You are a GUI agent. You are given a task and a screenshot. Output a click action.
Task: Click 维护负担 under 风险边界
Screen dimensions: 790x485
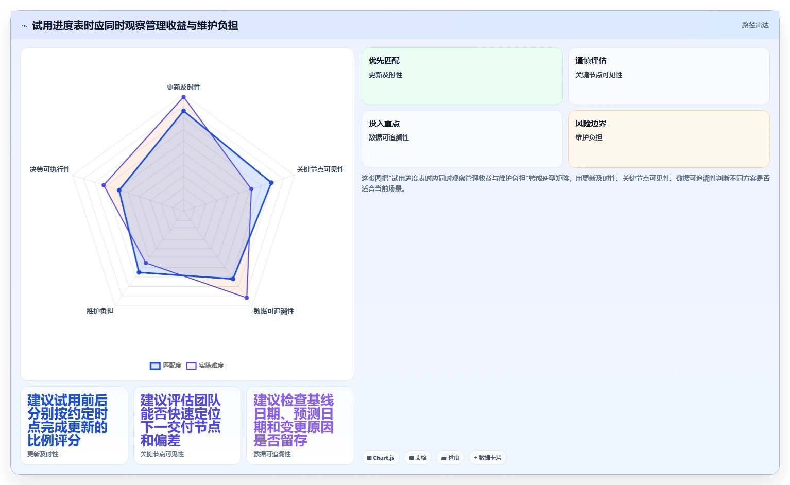tap(589, 137)
